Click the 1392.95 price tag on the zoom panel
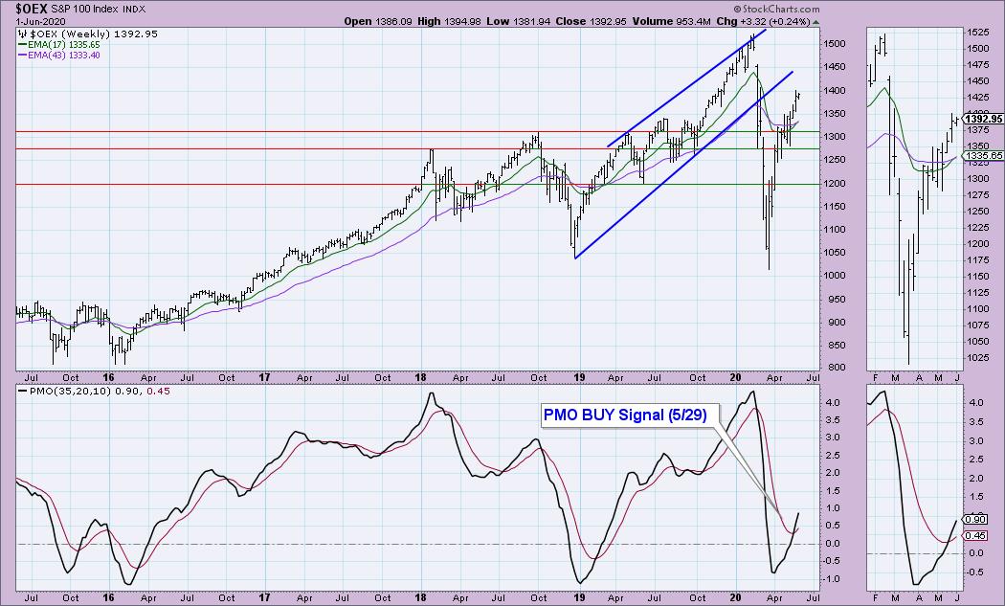The image size is (1005, 606). click(983, 120)
